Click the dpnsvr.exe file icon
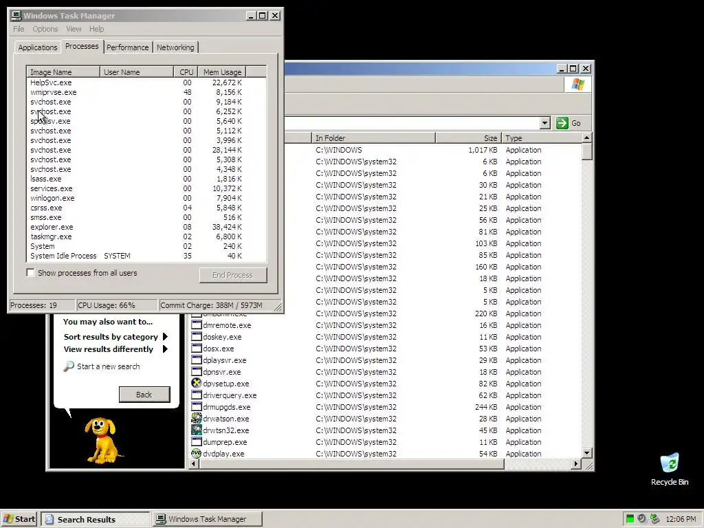 coord(196,372)
